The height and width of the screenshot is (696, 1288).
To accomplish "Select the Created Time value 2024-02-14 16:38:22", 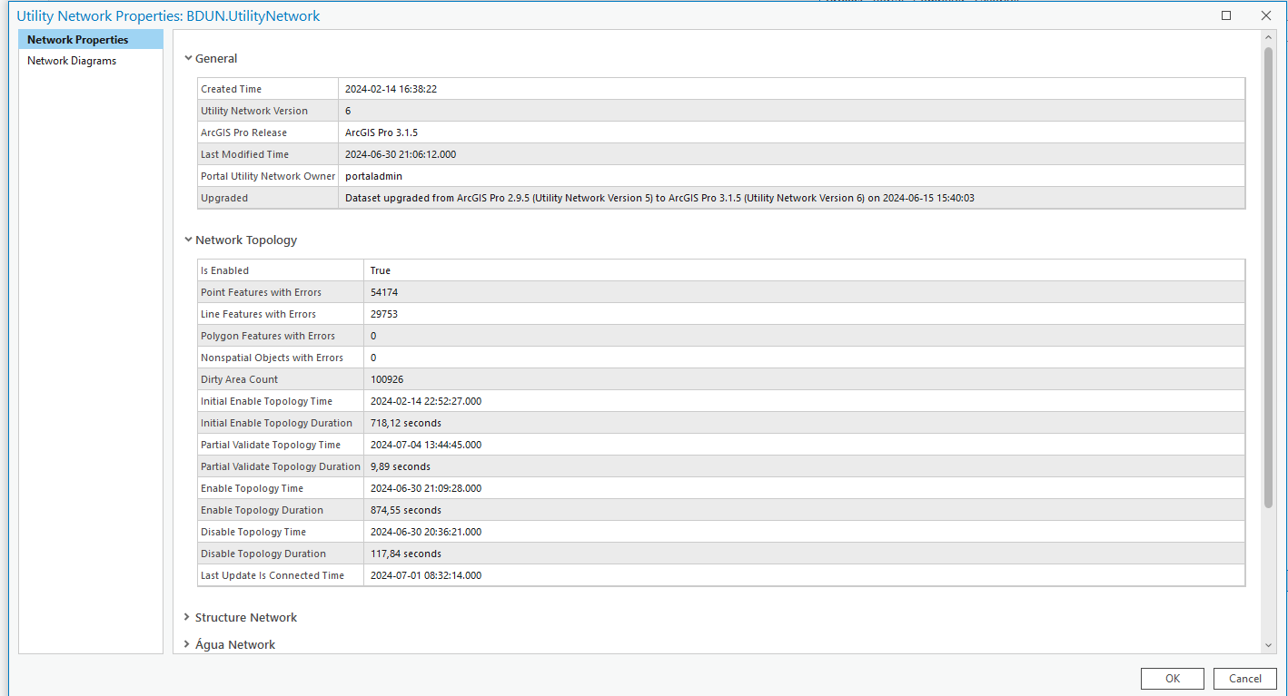I will click(x=391, y=89).
